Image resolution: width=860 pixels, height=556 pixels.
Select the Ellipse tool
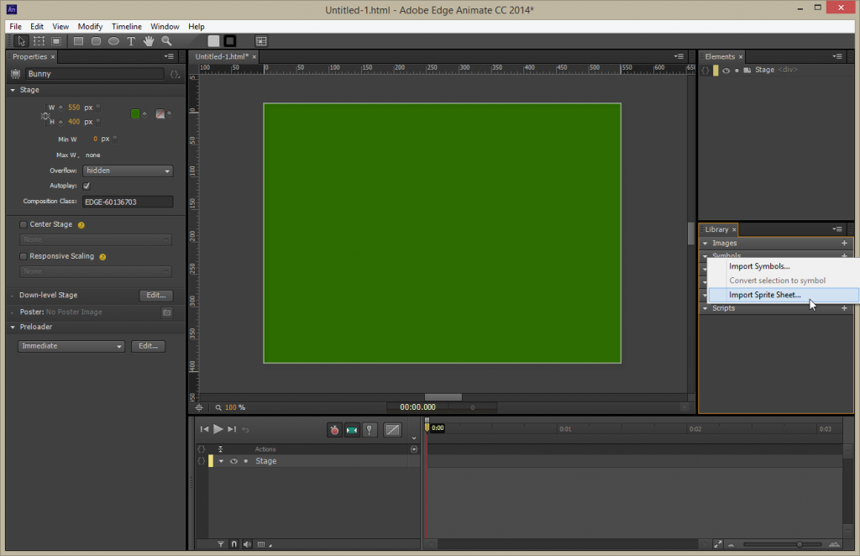click(x=113, y=41)
